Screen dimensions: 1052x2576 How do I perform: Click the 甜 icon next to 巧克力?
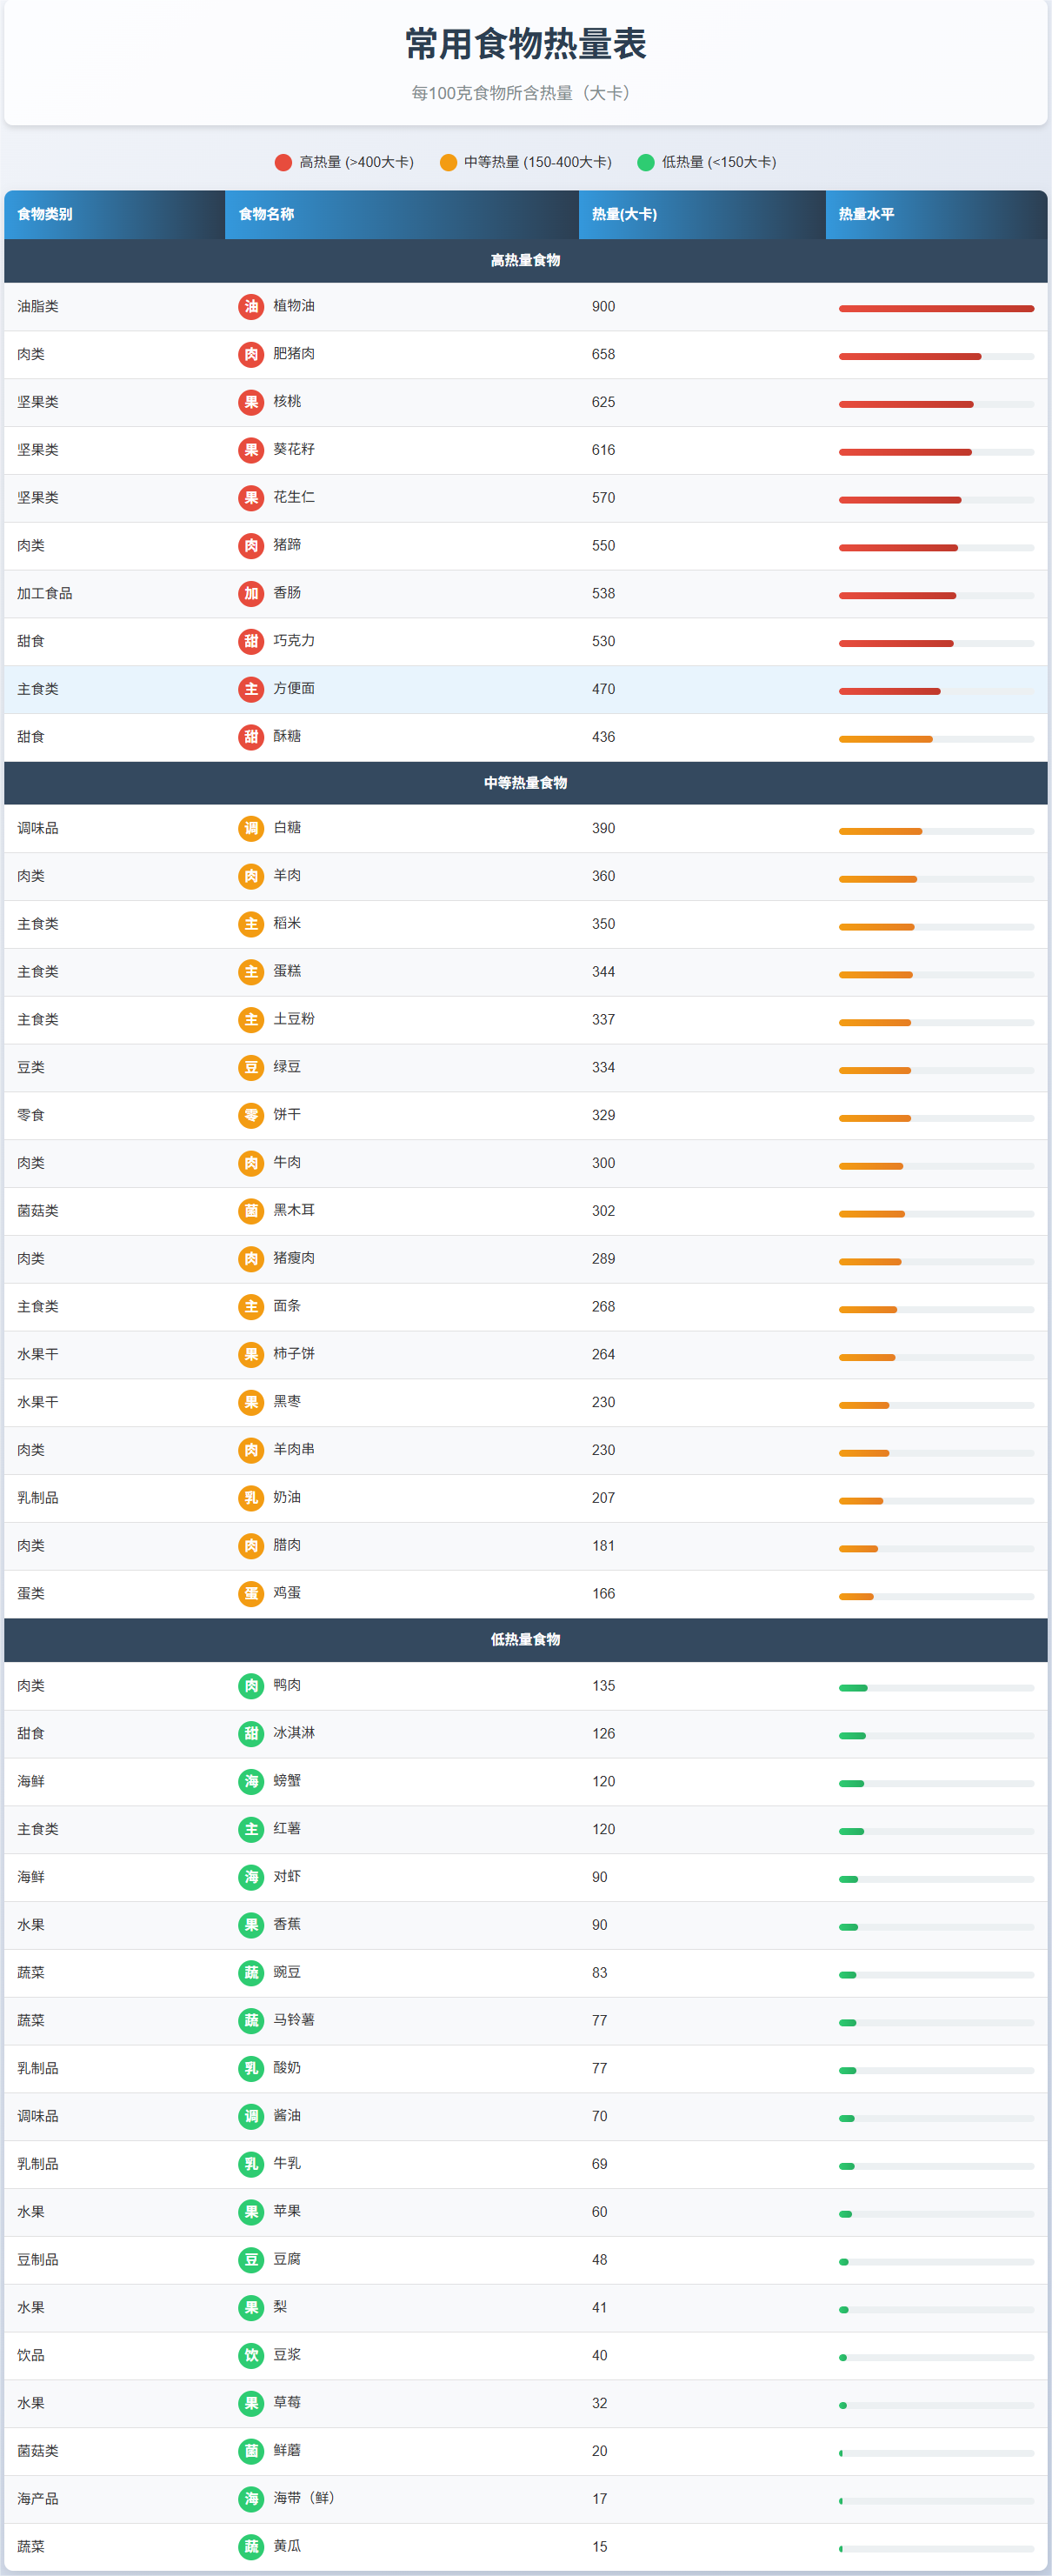[x=251, y=642]
